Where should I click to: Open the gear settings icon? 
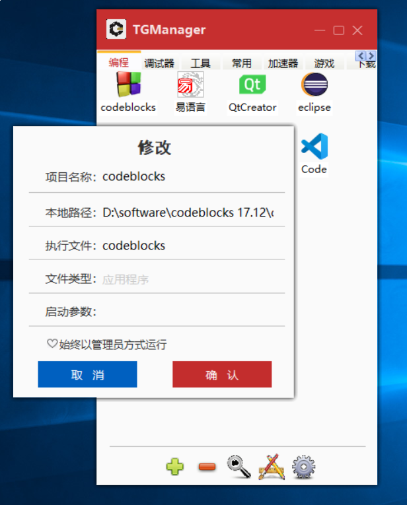[x=303, y=467]
